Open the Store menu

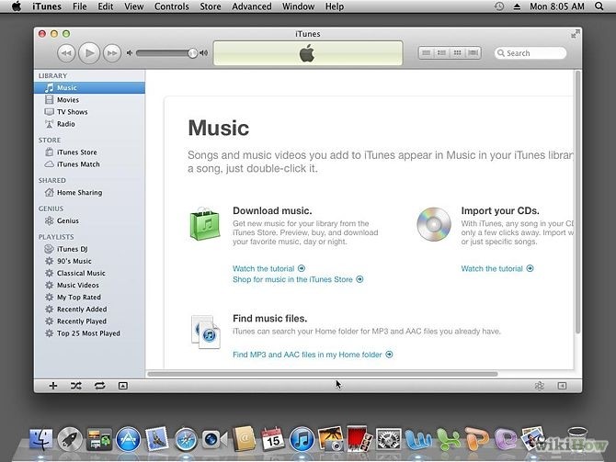point(211,6)
